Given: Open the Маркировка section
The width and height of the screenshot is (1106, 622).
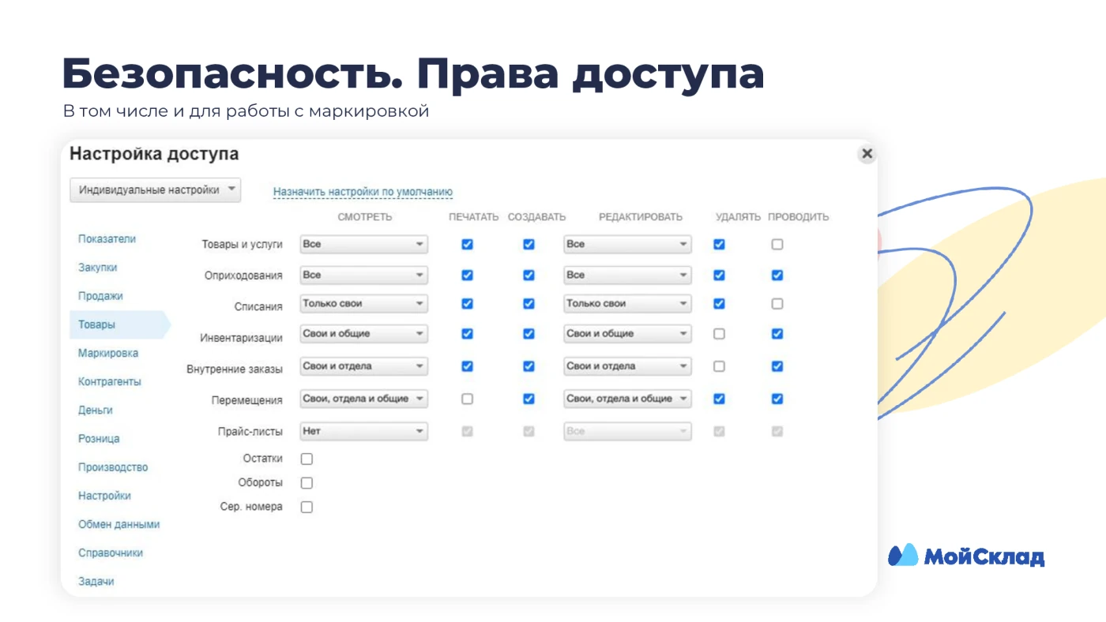Looking at the screenshot, I should (108, 353).
